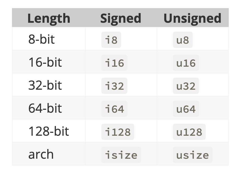Click the 16-bit length cell

point(45,62)
